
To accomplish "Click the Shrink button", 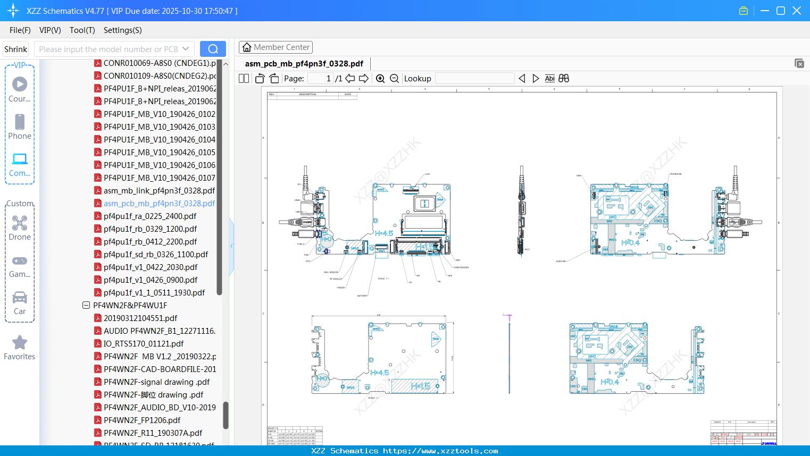I will click(x=16, y=49).
